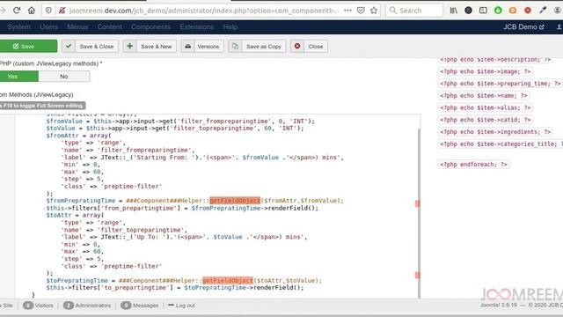Insert $item->alias snippet

click(x=485, y=107)
